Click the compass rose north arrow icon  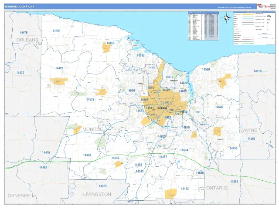(x=227, y=18)
